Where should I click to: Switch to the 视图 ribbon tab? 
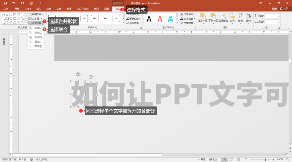tap(107, 9)
